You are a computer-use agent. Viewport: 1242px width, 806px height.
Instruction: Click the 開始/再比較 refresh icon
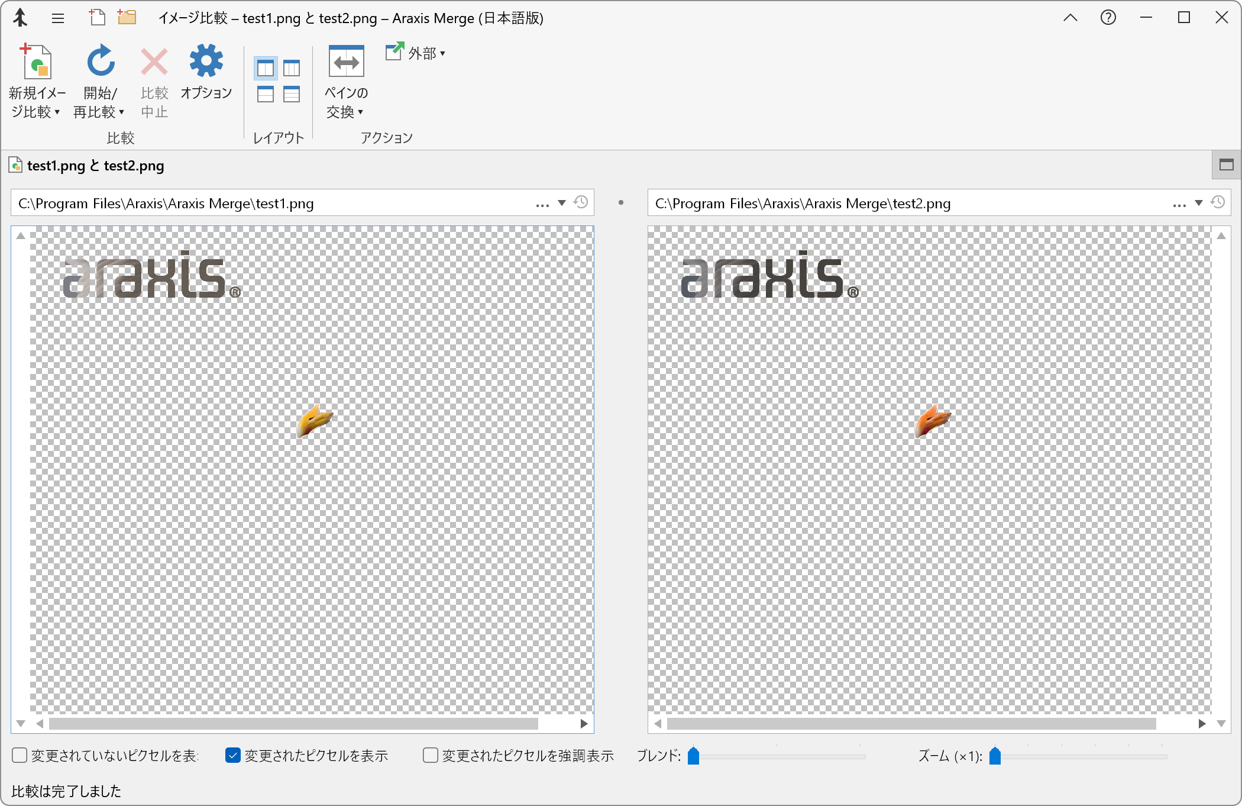(x=99, y=61)
